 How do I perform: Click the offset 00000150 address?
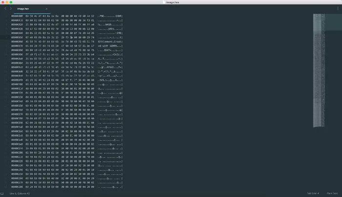17,106
